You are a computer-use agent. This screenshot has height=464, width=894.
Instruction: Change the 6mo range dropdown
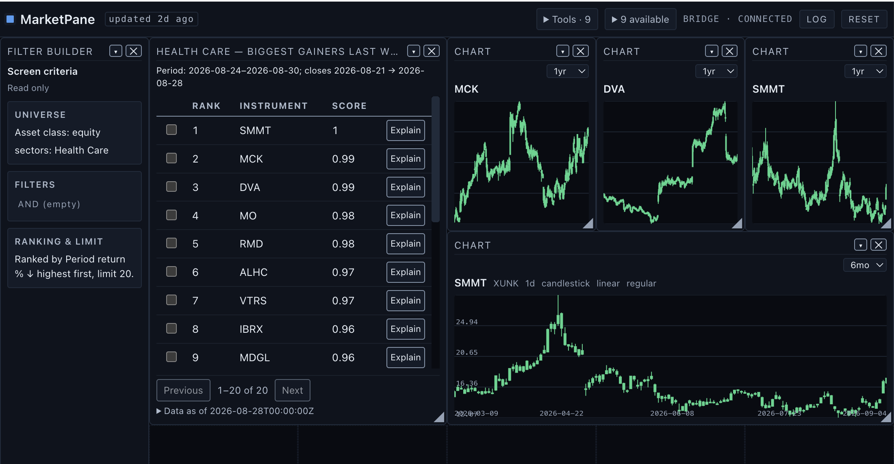[x=865, y=265]
